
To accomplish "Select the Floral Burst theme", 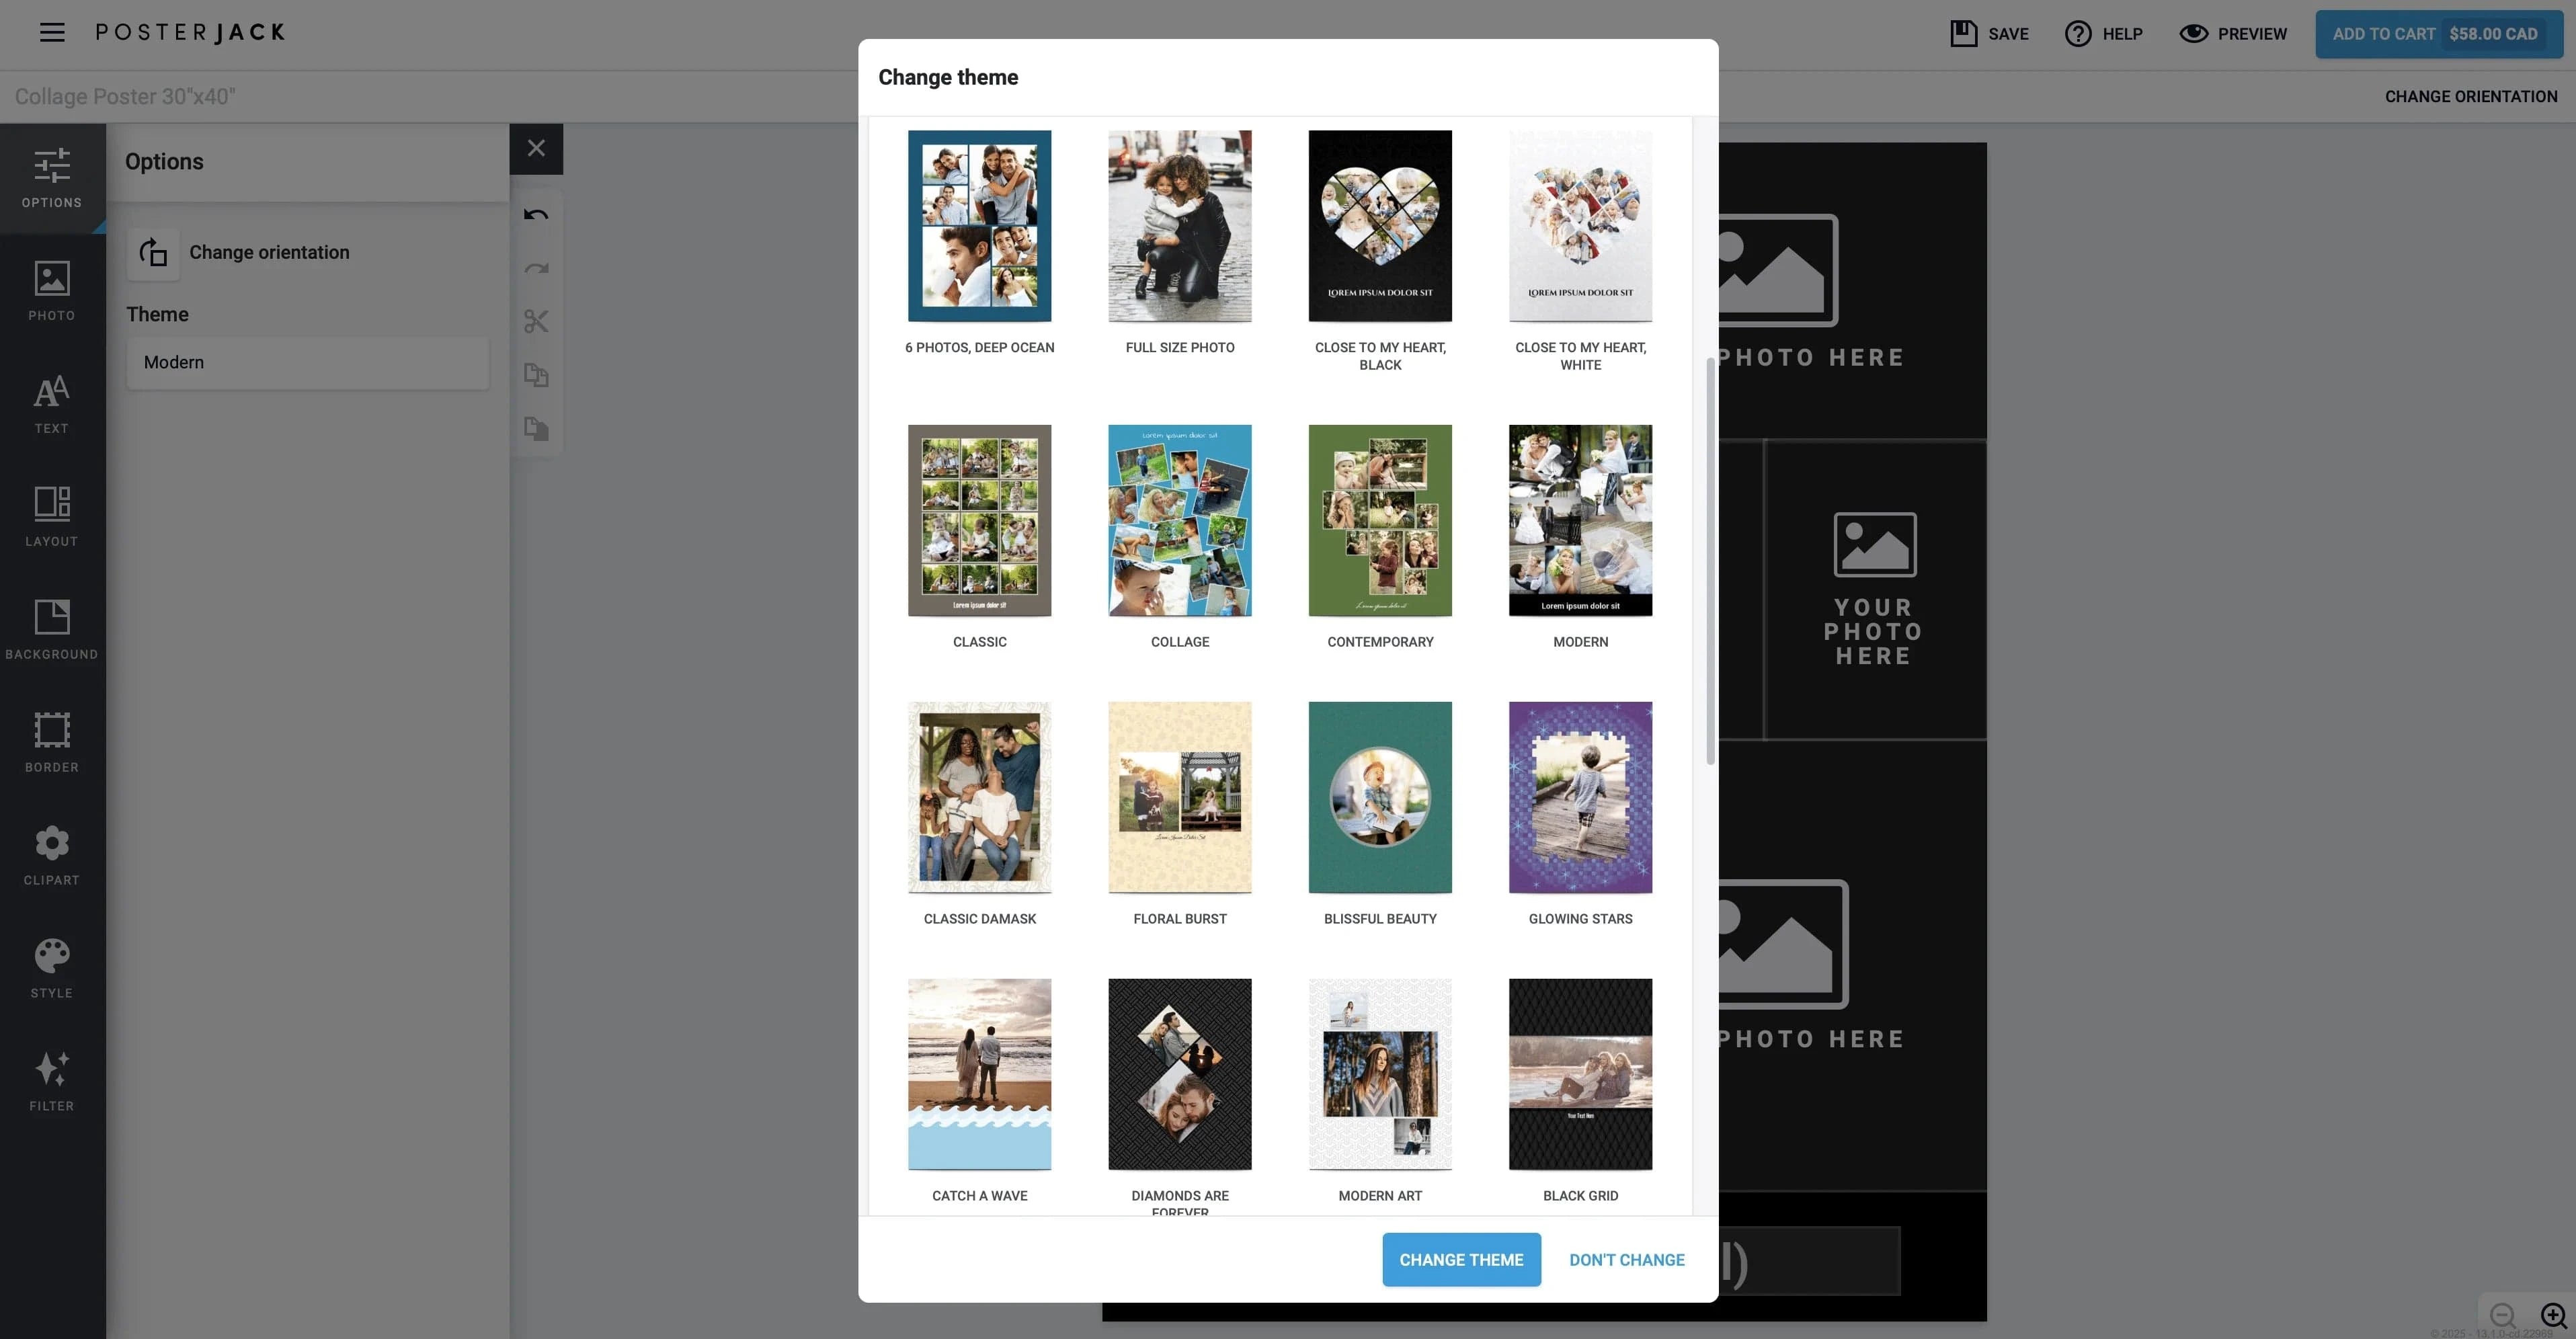I will (x=1180, y=797).
